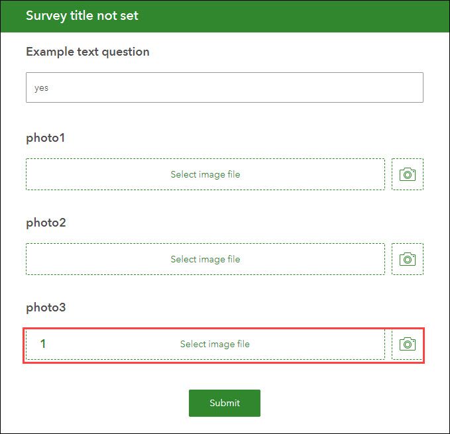The width and height of the screenshot is (450, 434).
Task: Click the 'Survey title not set' heading
Action: [x=82, y=15]
